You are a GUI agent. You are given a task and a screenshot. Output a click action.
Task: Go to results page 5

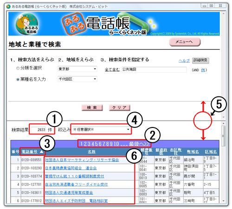96,144
